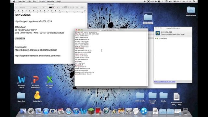Open the Edit menu
208x117 pixels.
click(35, 1)
